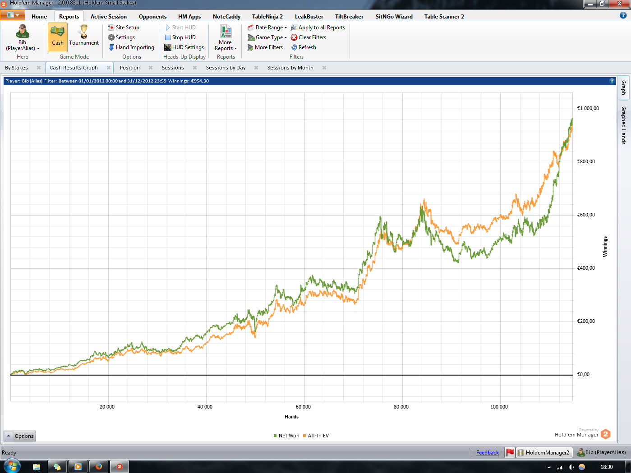
Task: Switch to the Position report tab
Action: click(x=130, y=68)
